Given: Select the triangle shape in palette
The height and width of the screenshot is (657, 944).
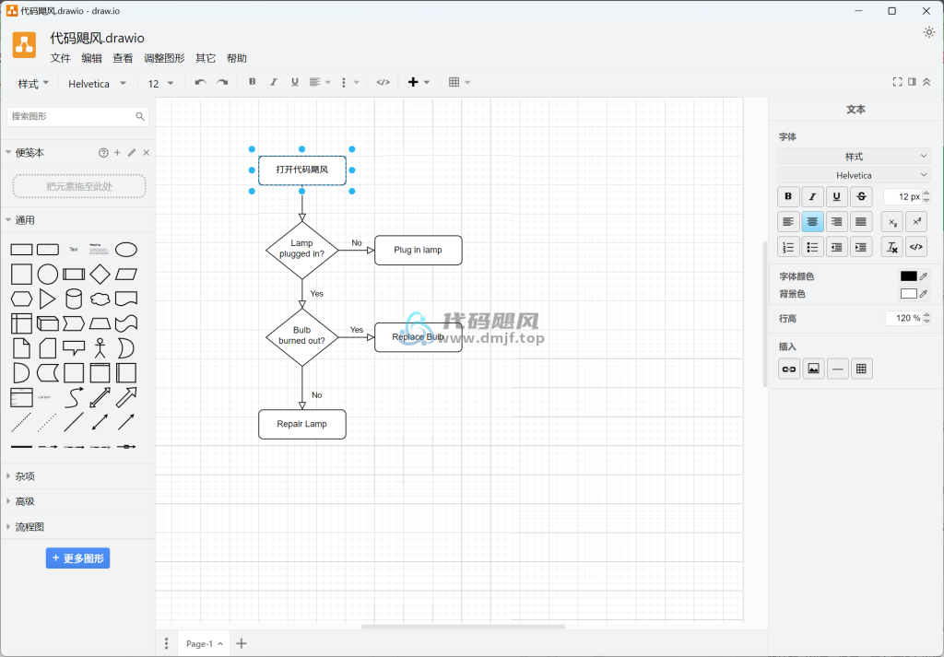Looking at the screenshot, I should (47, 299).
